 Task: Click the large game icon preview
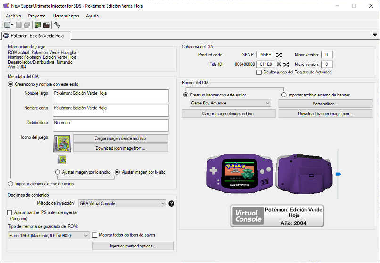(62, 143)
